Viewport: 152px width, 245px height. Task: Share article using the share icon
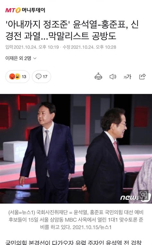pos(142,76)
